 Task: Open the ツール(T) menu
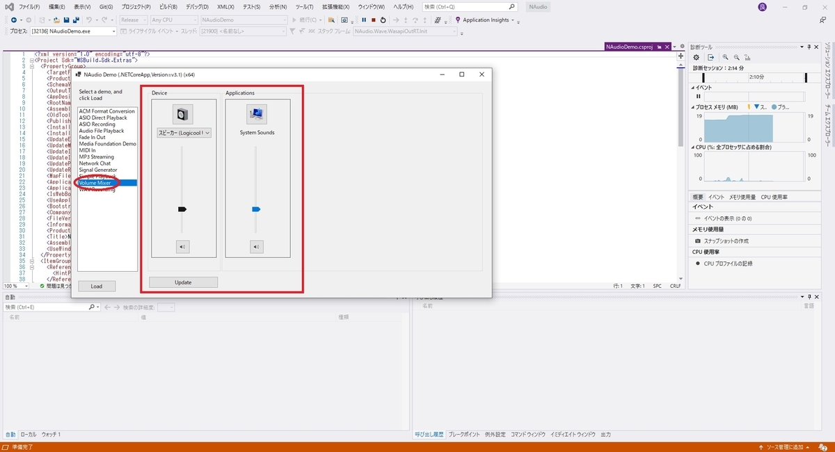pyautogui.click(x=305, y=7)
